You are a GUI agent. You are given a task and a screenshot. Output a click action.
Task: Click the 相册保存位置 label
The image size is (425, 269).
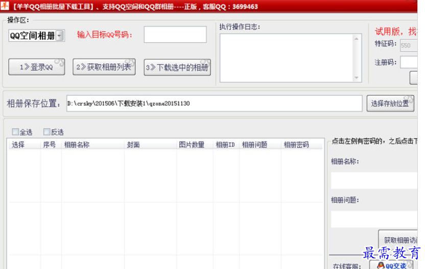[34, 103]
